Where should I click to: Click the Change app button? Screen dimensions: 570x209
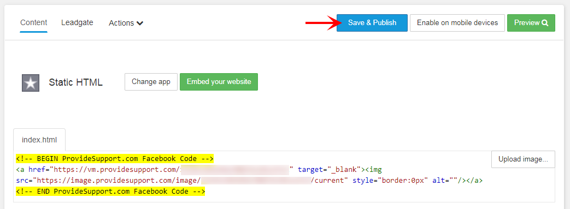coord(151,82)
